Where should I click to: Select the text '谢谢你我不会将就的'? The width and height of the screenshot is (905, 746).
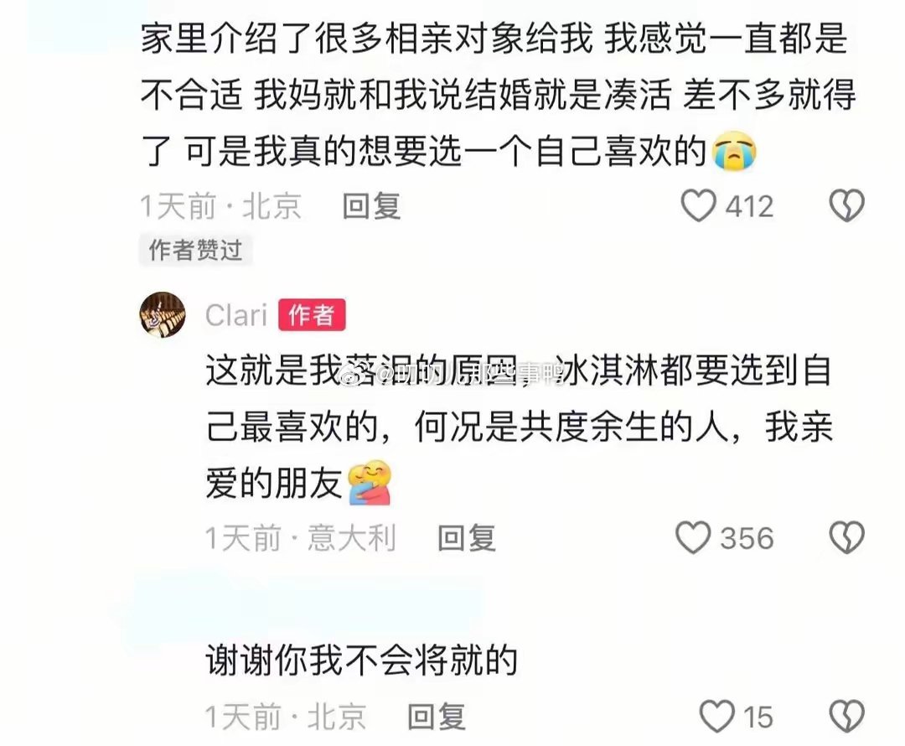click(361, 660)
